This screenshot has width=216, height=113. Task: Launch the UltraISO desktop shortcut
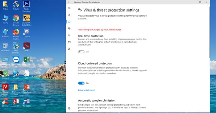click(16, 75)
